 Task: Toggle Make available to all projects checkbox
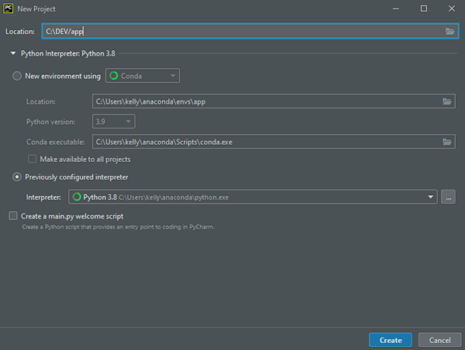click(x=32, y=160)
